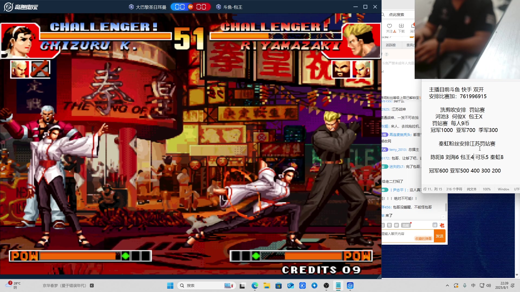Screen dimensions: 520x292
Task: Open the weather widget showing 28°C
Action: [13, 285]
